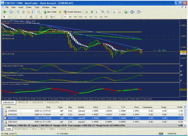Switch to the GBPUSD,M5 chart tab
The image size is (188, 136).
tap(23, 103)
